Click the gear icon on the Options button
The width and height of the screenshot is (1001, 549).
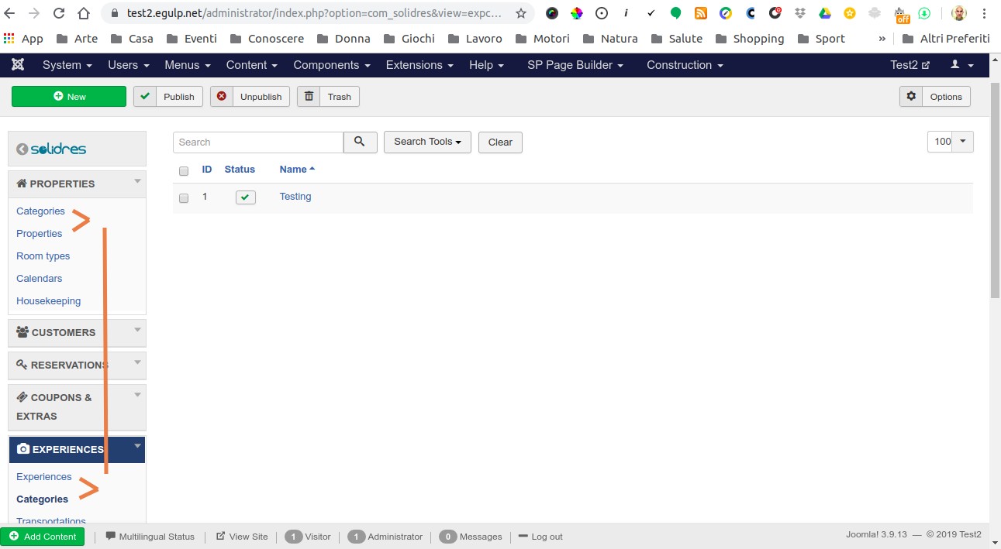point(911,96)
